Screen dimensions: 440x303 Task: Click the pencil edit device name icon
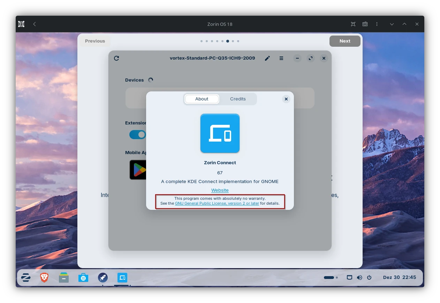267,58
